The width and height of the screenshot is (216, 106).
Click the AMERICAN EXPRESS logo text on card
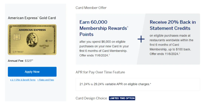point(32,30)
